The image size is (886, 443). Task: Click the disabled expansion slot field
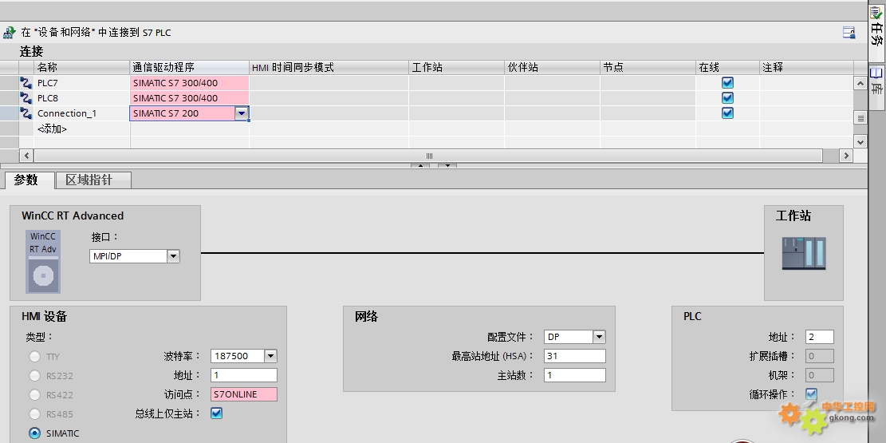click(820, 356)
